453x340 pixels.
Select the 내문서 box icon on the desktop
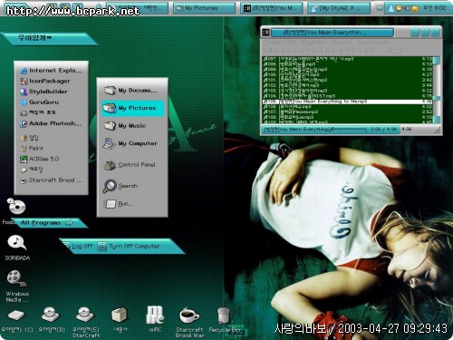[120, 320]
